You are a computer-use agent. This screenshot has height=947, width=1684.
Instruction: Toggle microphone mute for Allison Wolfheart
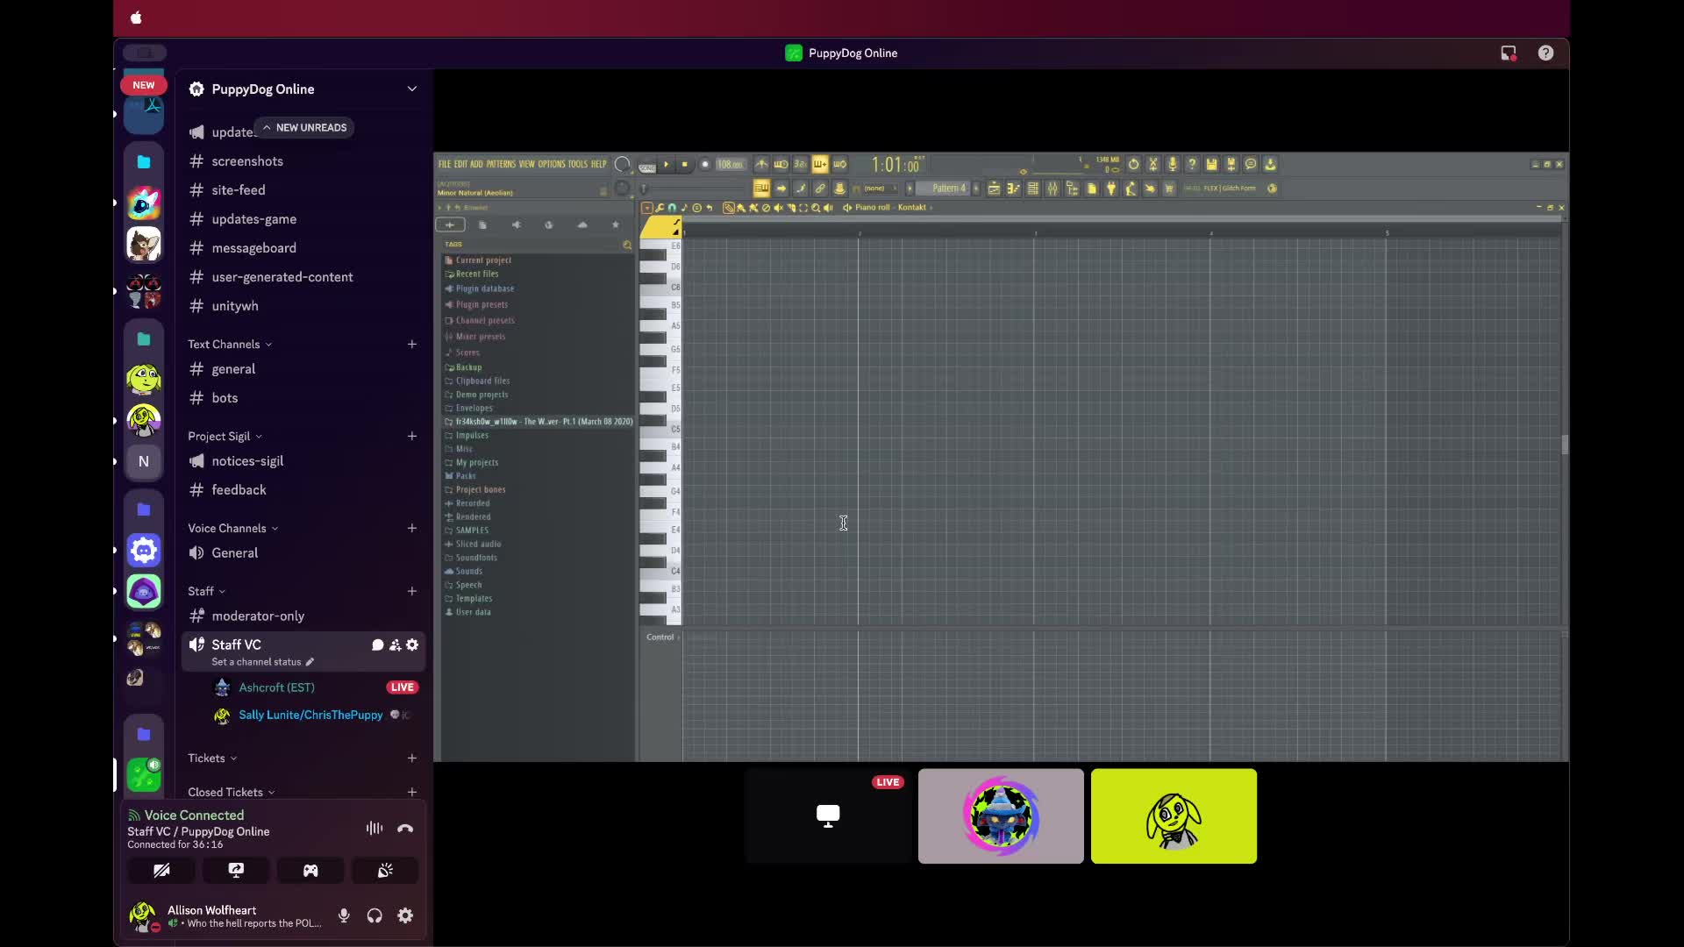tap(344, 915)
